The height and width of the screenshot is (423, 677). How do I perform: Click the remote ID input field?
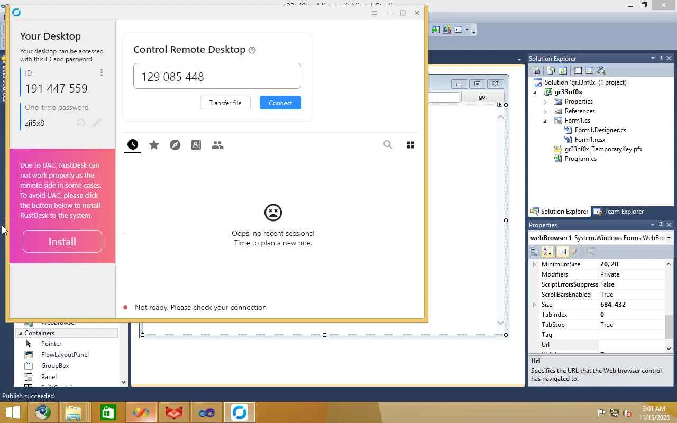(x=217, y=76)
